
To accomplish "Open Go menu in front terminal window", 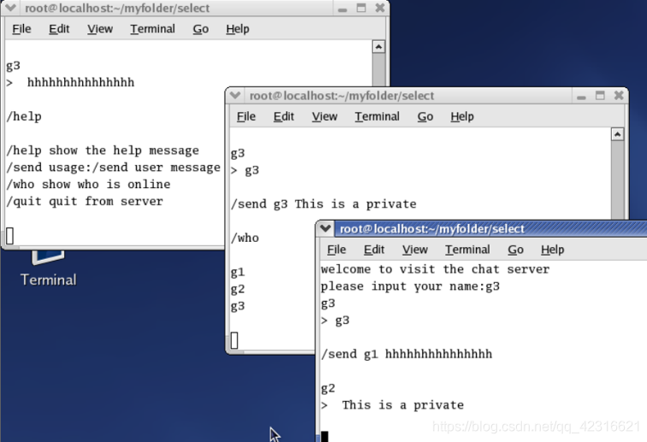I will pos(515,250).
